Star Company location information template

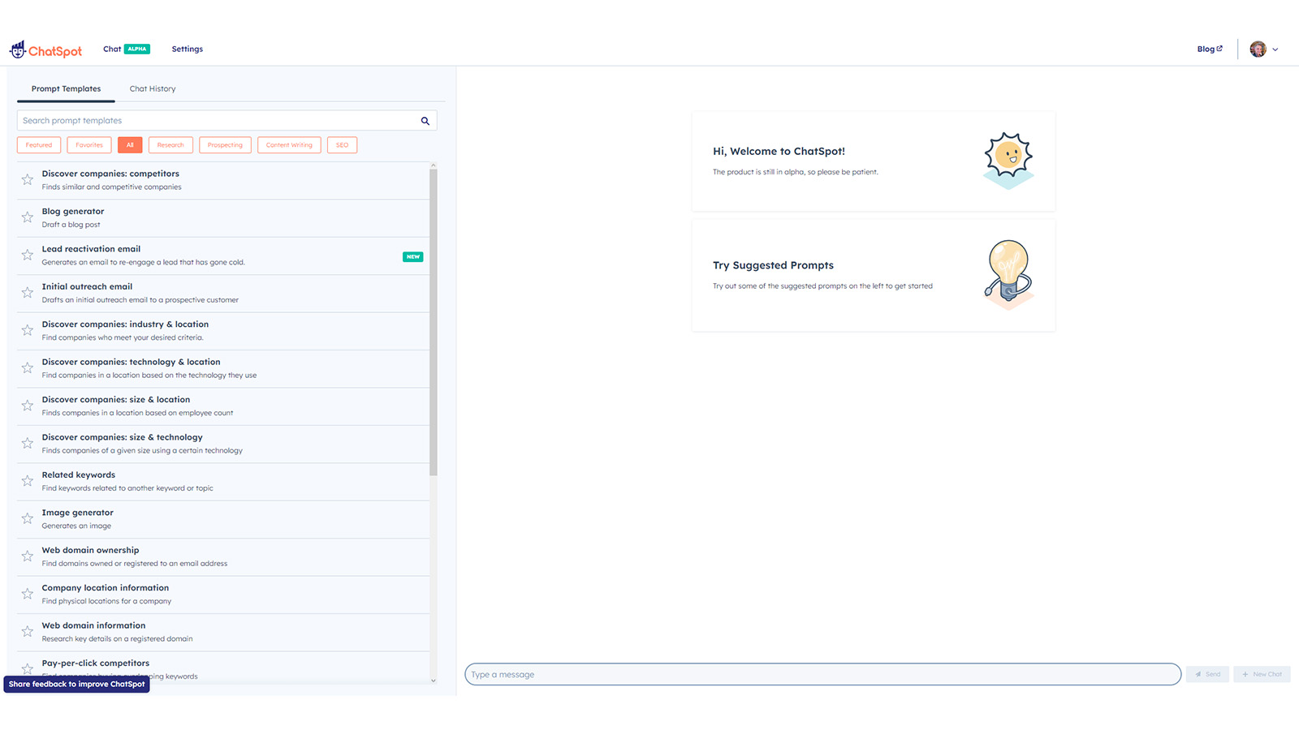click(28, 594)
